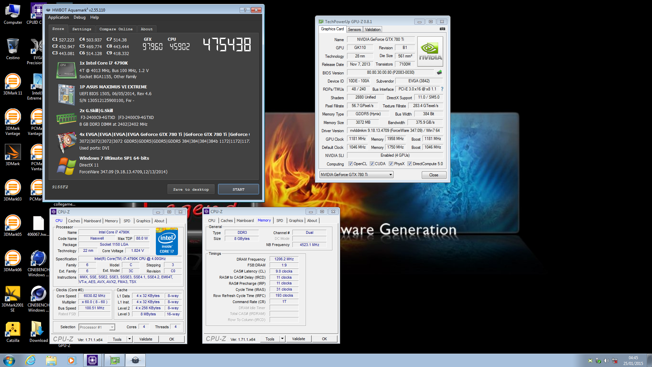Launch upper CINEBENCH Windows shortcut
The height and width of the screenshot is (367, 652).
(38, 263)
